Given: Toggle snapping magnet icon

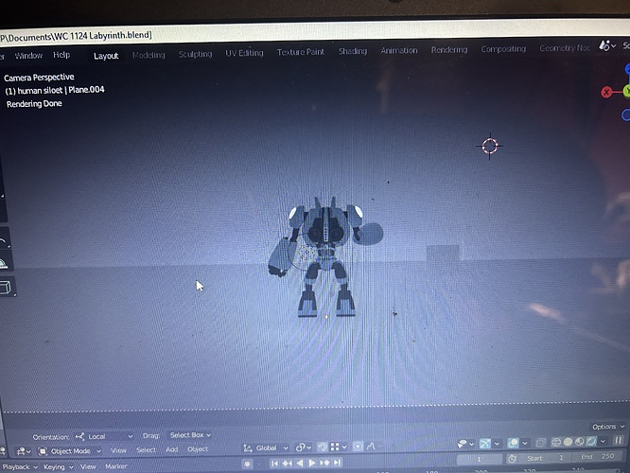Looking at the screenshot, I should 322,447.
